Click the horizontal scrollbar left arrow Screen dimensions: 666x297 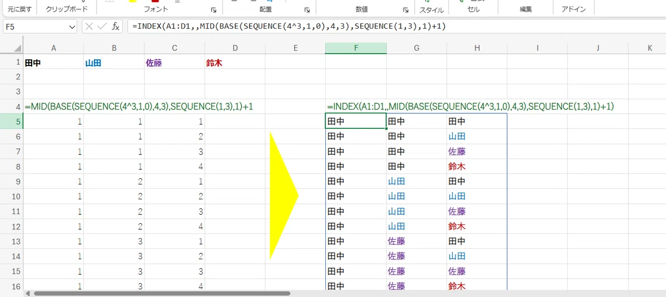click(27, 293)
